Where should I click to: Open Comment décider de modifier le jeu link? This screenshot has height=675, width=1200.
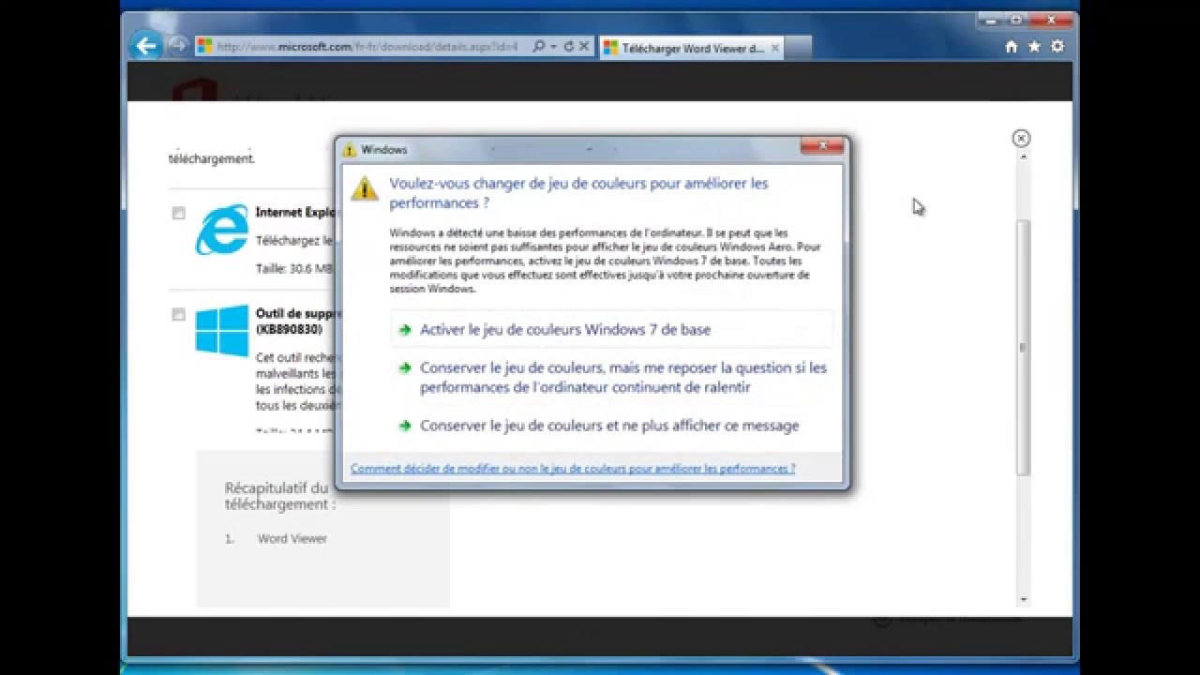[573, 468]
